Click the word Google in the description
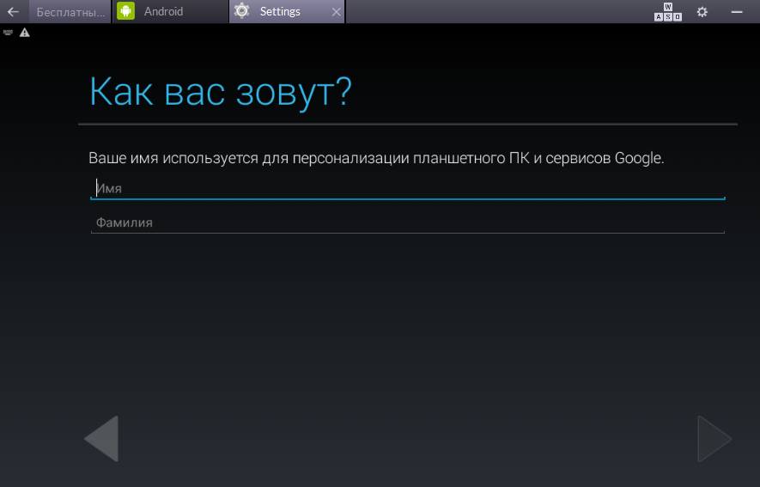The image size is (760, 487). pyautogui.click(x=638, y=159)
